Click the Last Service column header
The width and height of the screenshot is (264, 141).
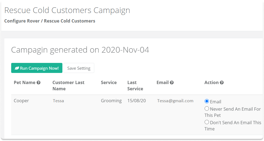coord(135,85)
